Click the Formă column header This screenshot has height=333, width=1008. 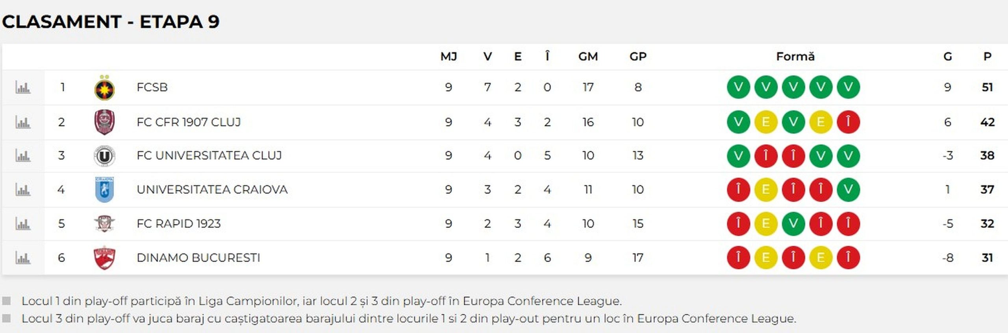coord(795,57)
